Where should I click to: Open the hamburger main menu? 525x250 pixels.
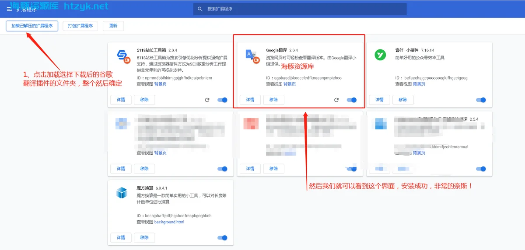pyautogui.click(x=9, y=9)
